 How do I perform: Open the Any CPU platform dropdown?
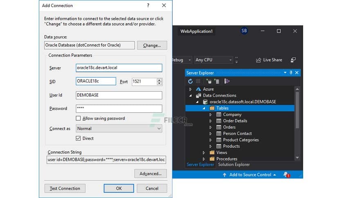pyautogui.click(x=213, y=60)
